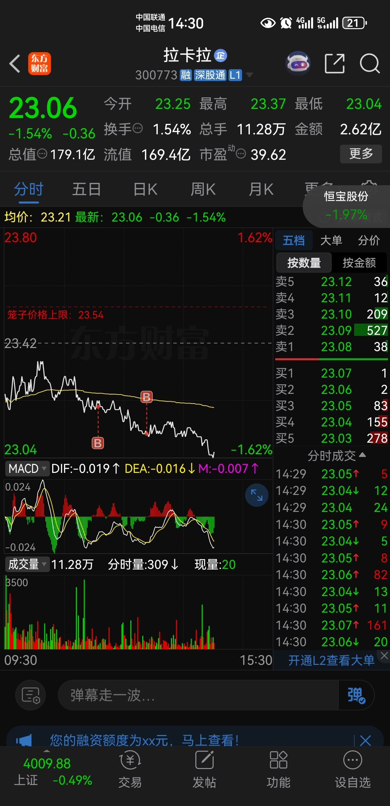Open search with the magnifier icon

click(x=369, y=63)
